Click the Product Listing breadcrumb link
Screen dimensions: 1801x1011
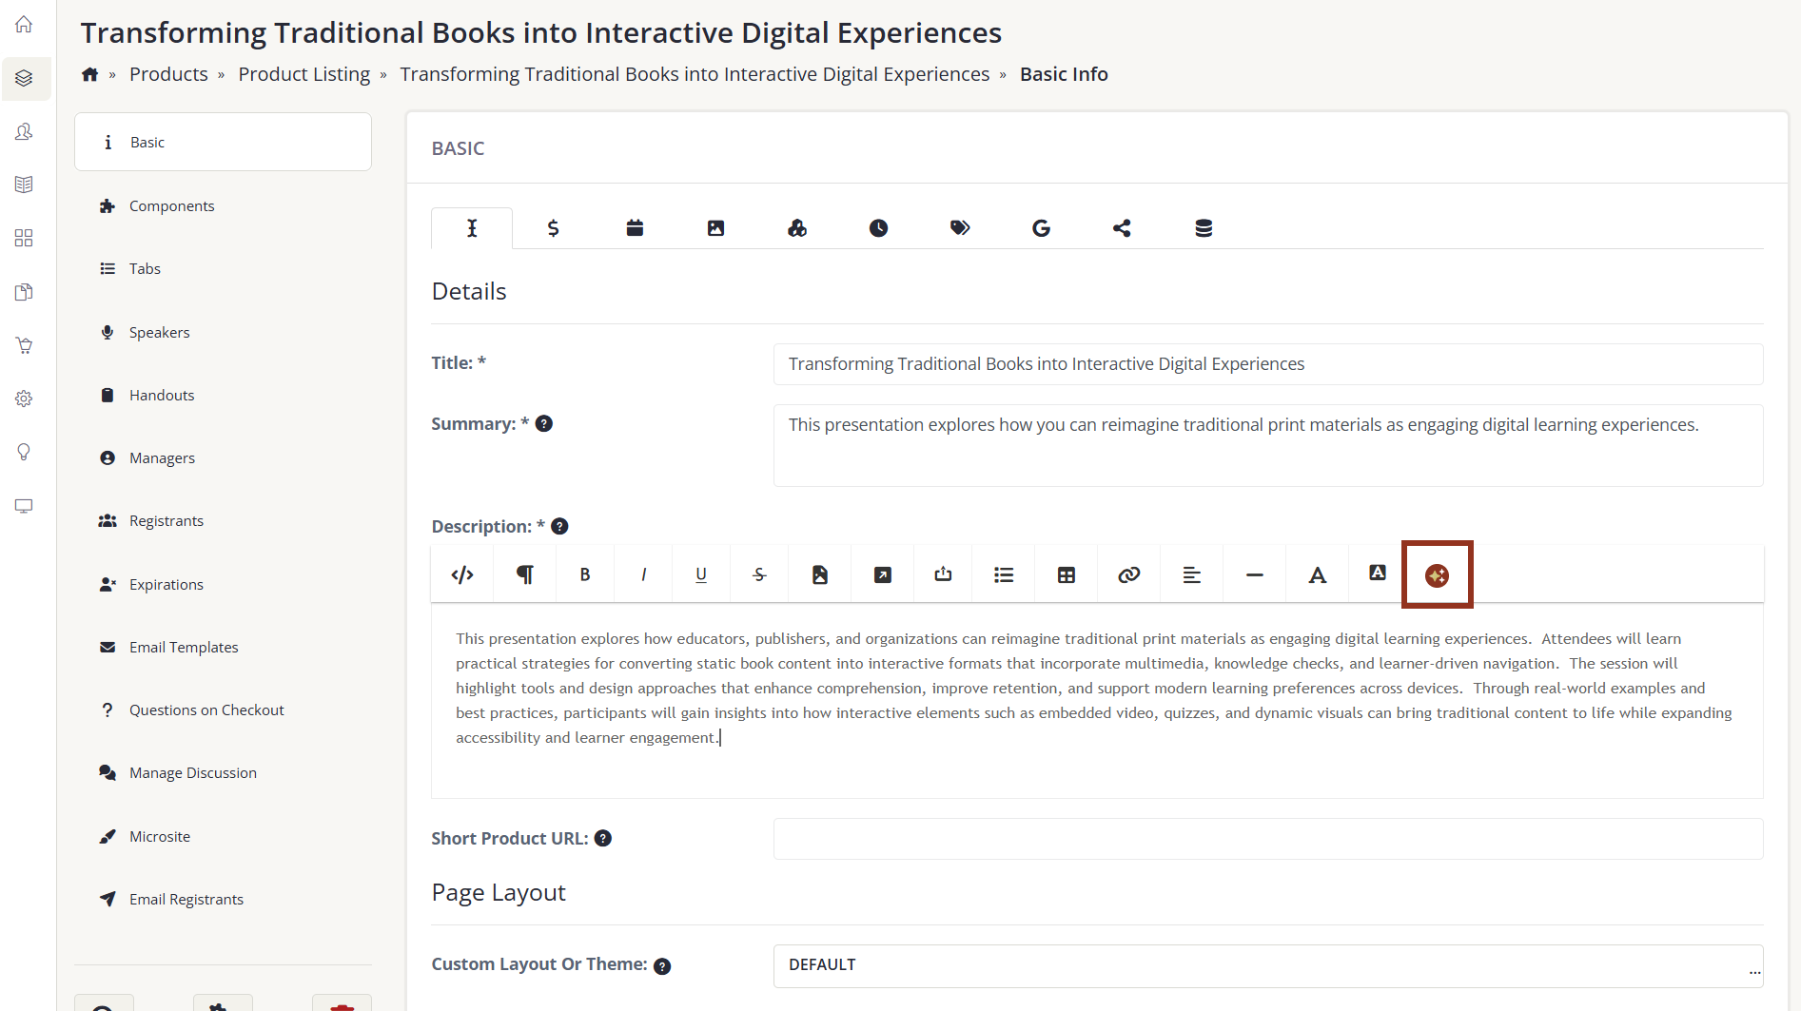coord(303,73)
